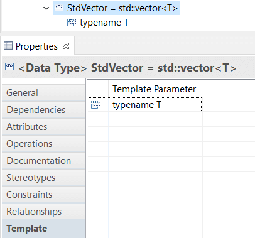Open the General properties tab

click(x=43, y=93)
